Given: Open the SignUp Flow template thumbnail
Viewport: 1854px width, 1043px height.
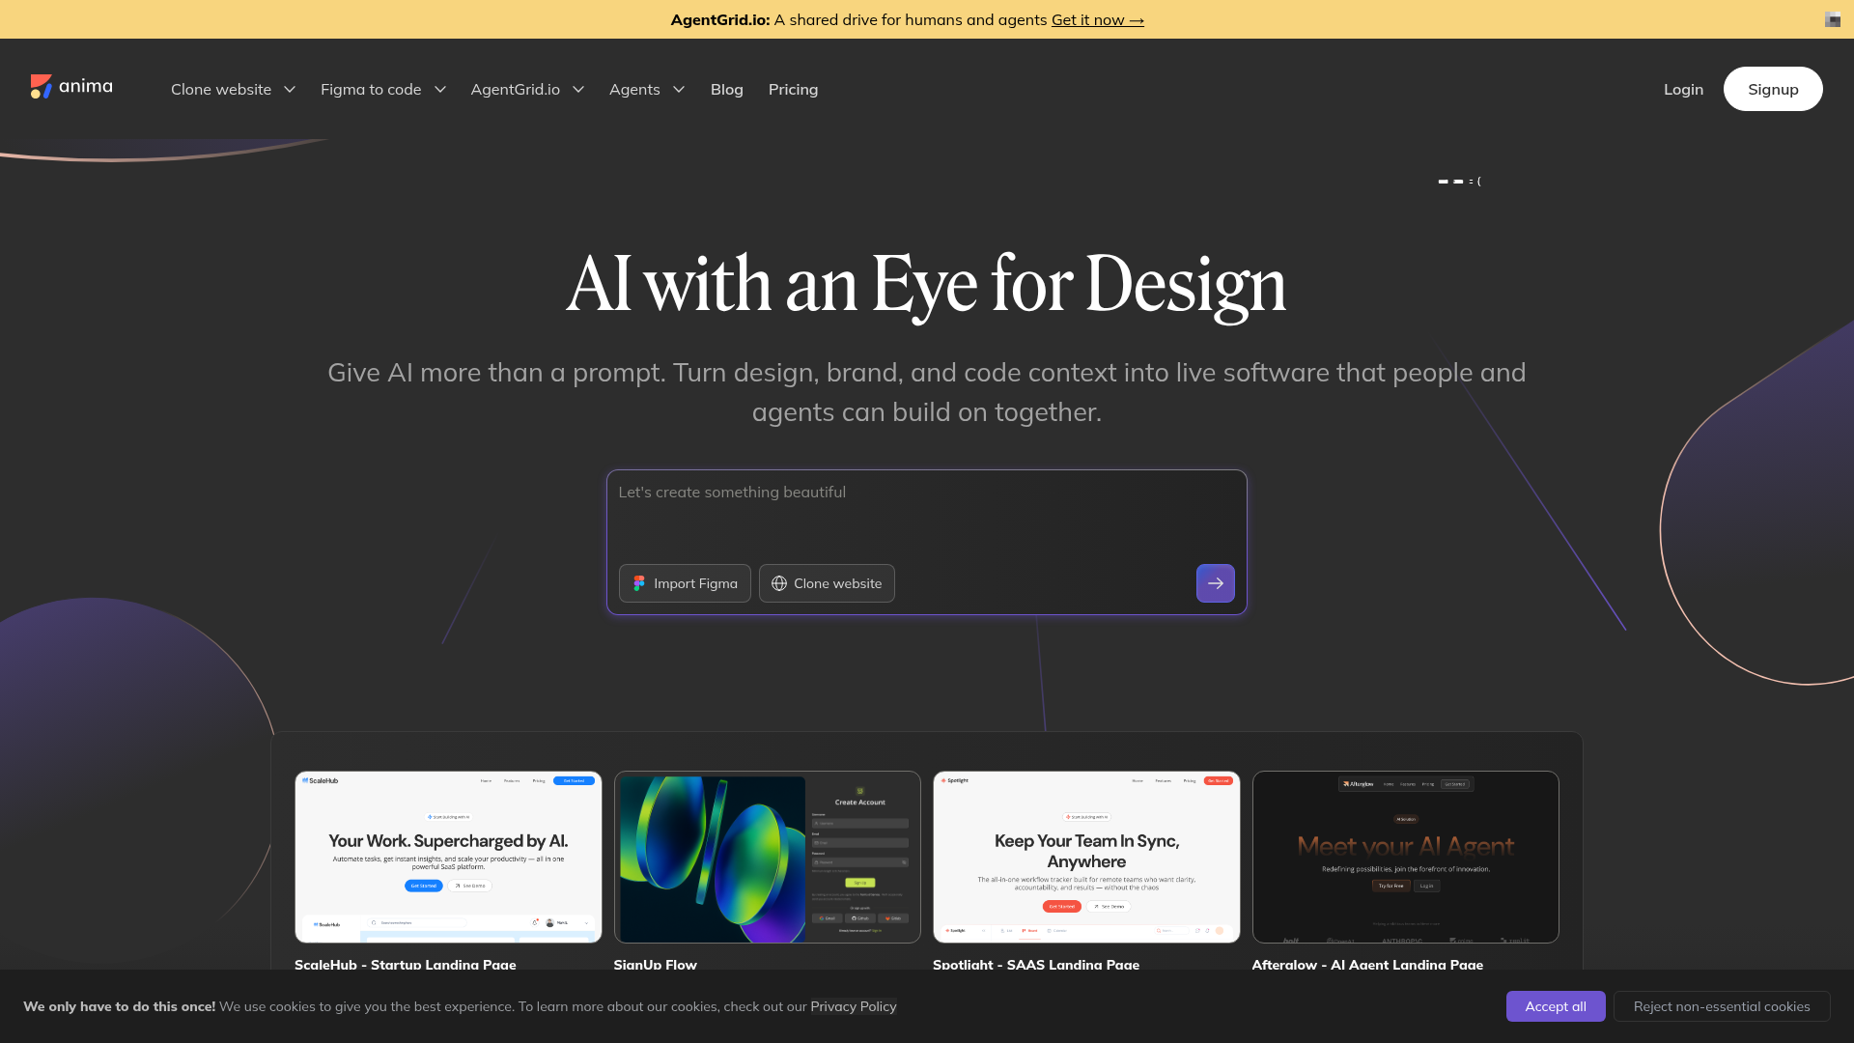Looking at the screenshot, I should [x=768, y=857].
